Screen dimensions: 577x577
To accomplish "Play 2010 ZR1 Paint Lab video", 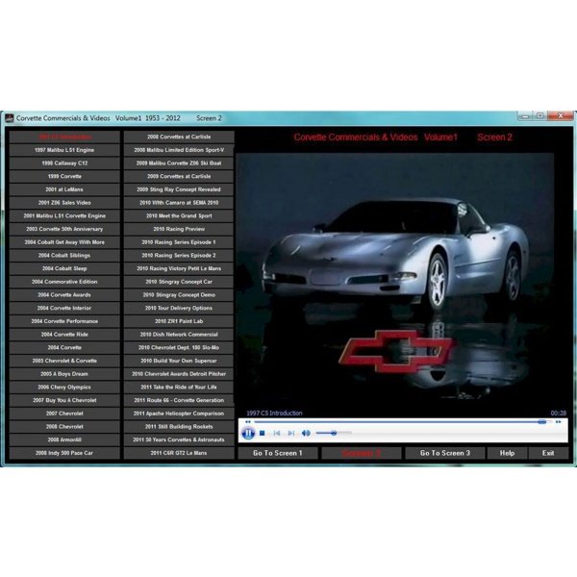I will pyautogui.click(x=180, y=321).
